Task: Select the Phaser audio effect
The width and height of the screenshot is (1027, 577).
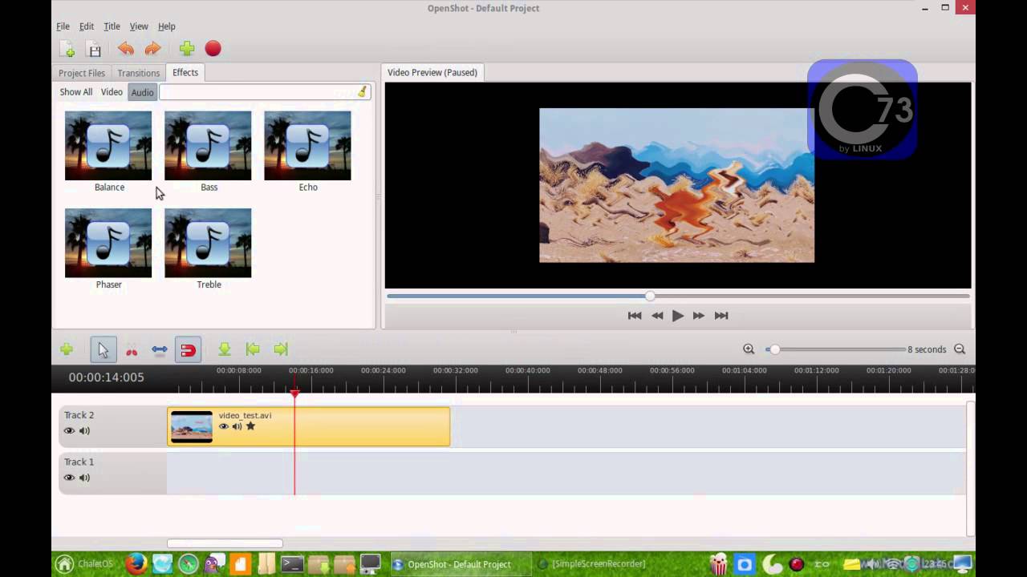Action: [x=108, y=248]
